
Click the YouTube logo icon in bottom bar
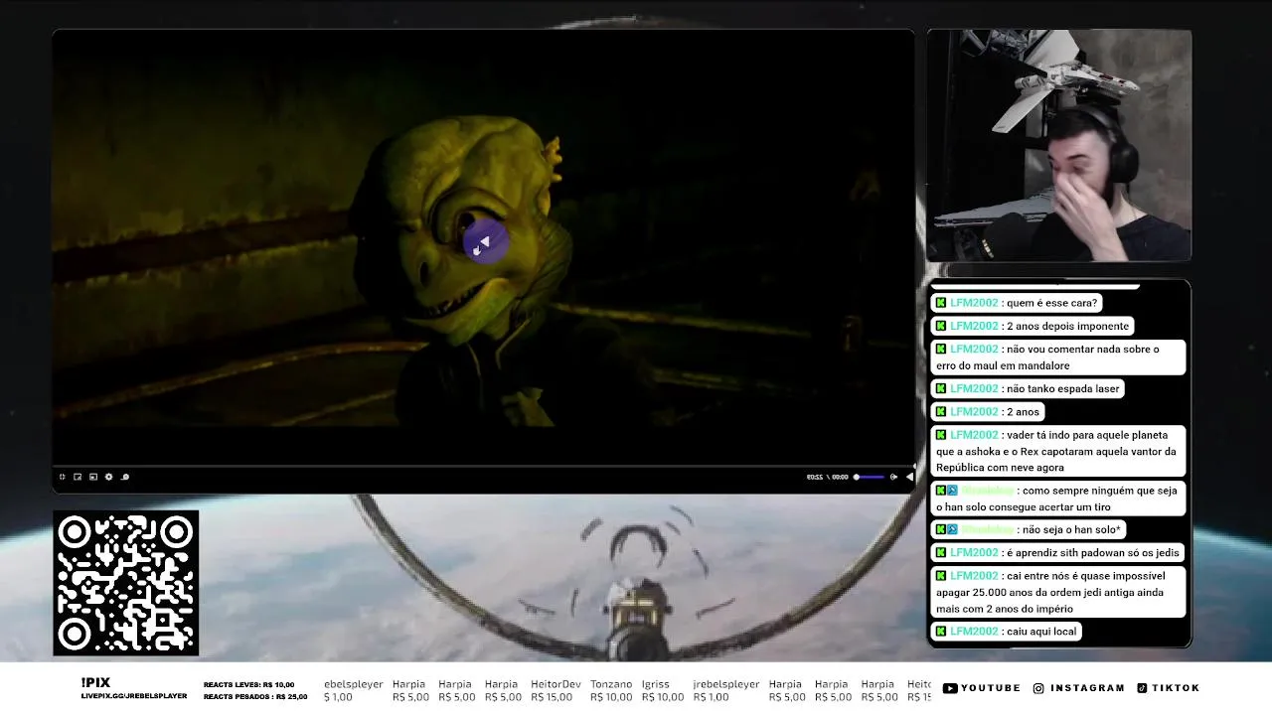950,688
